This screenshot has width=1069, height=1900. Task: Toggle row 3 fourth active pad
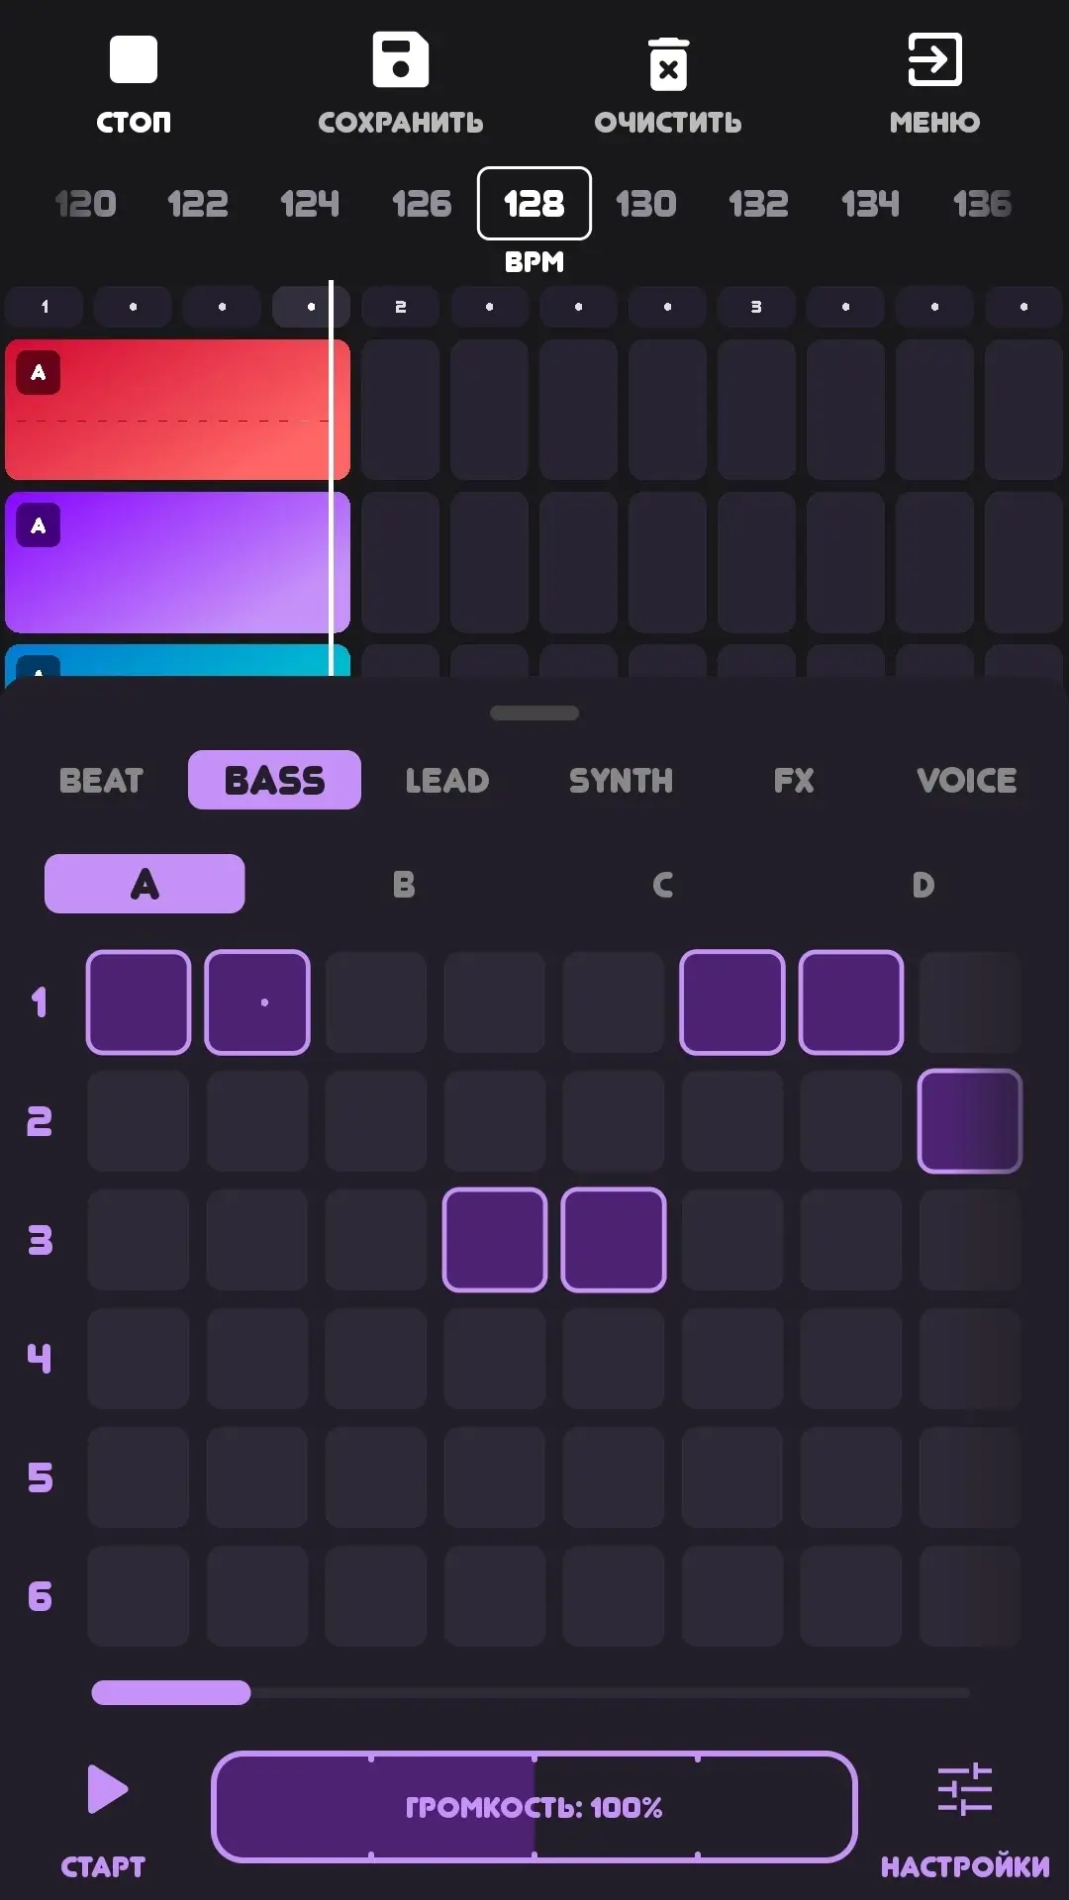(x=495, y=1240)
